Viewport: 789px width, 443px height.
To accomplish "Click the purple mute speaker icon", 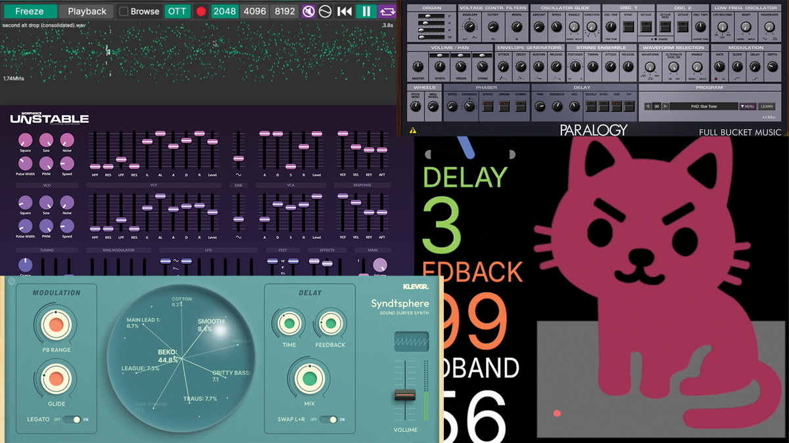I will click(x=308, y=11).
